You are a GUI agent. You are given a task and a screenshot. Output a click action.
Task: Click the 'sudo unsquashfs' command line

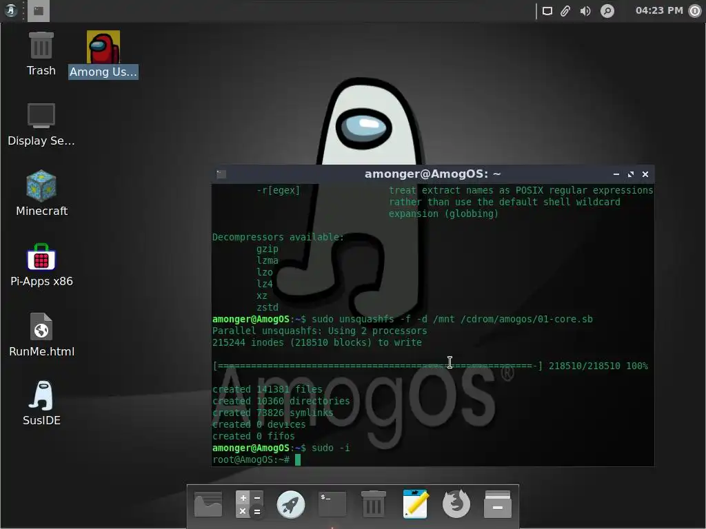coord(402,320)
